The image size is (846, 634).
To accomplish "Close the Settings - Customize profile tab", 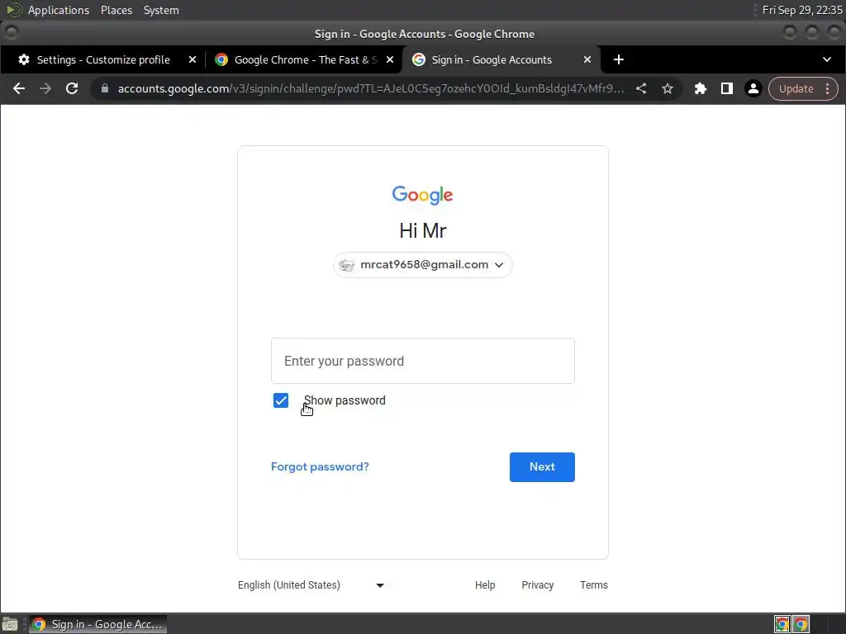I will (192, 59).
